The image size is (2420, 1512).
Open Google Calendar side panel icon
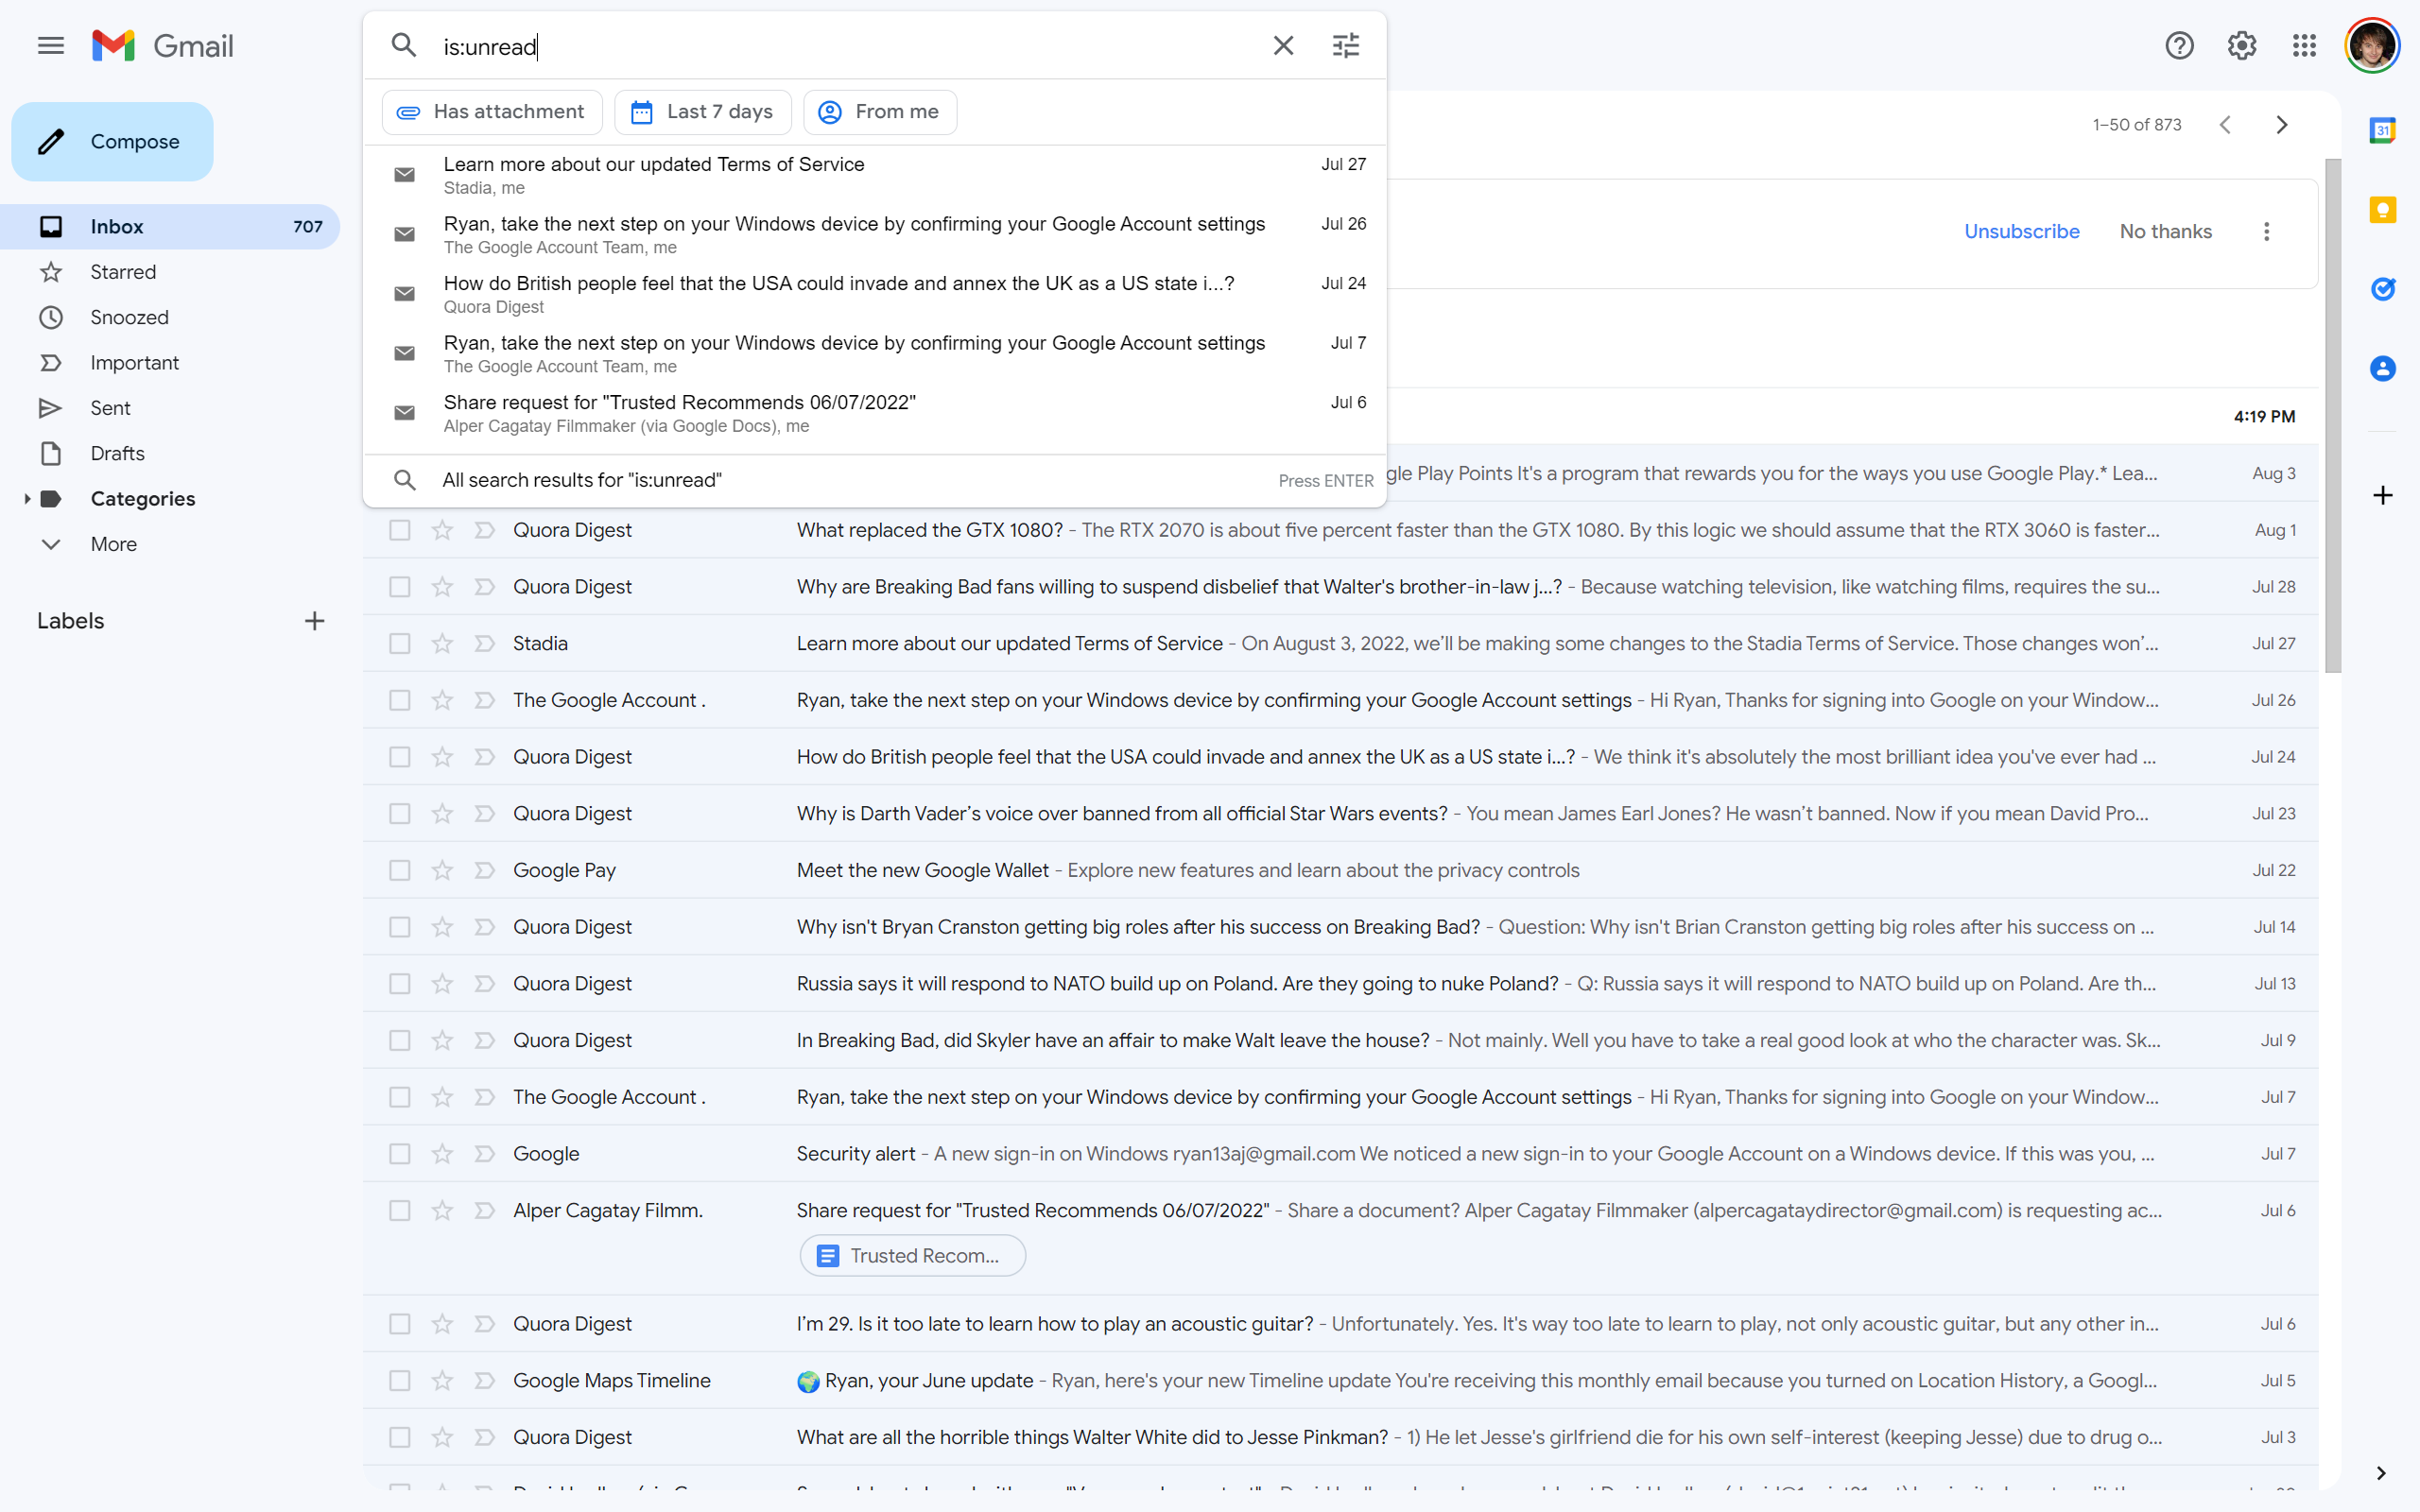pos(2383,130)
